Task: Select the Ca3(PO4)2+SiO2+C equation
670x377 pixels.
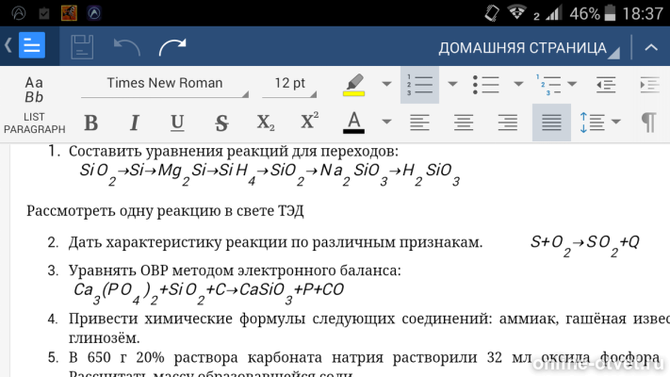Action: 208,293
